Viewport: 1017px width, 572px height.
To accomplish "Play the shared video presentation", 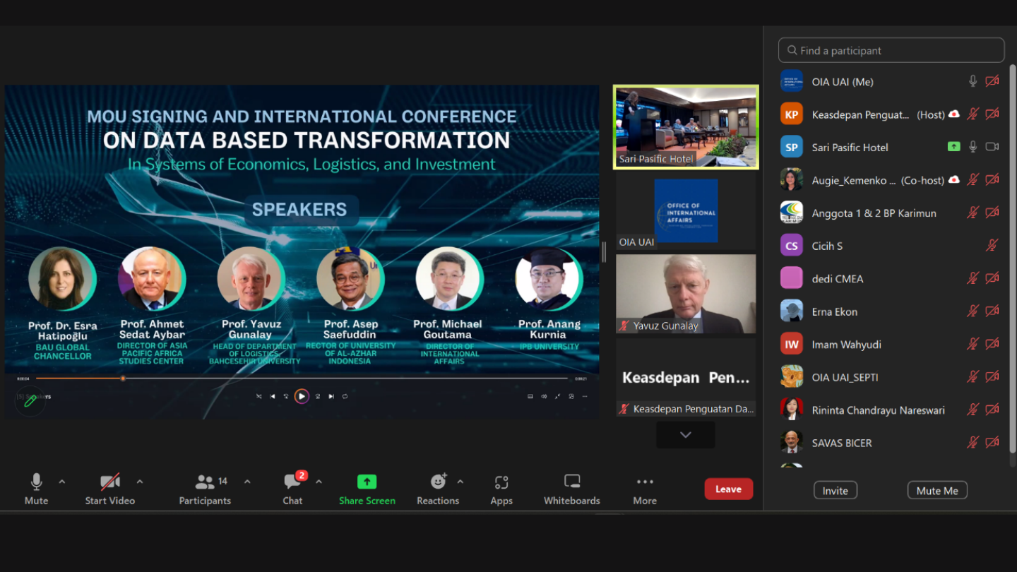I will click(x=302, y=396).
